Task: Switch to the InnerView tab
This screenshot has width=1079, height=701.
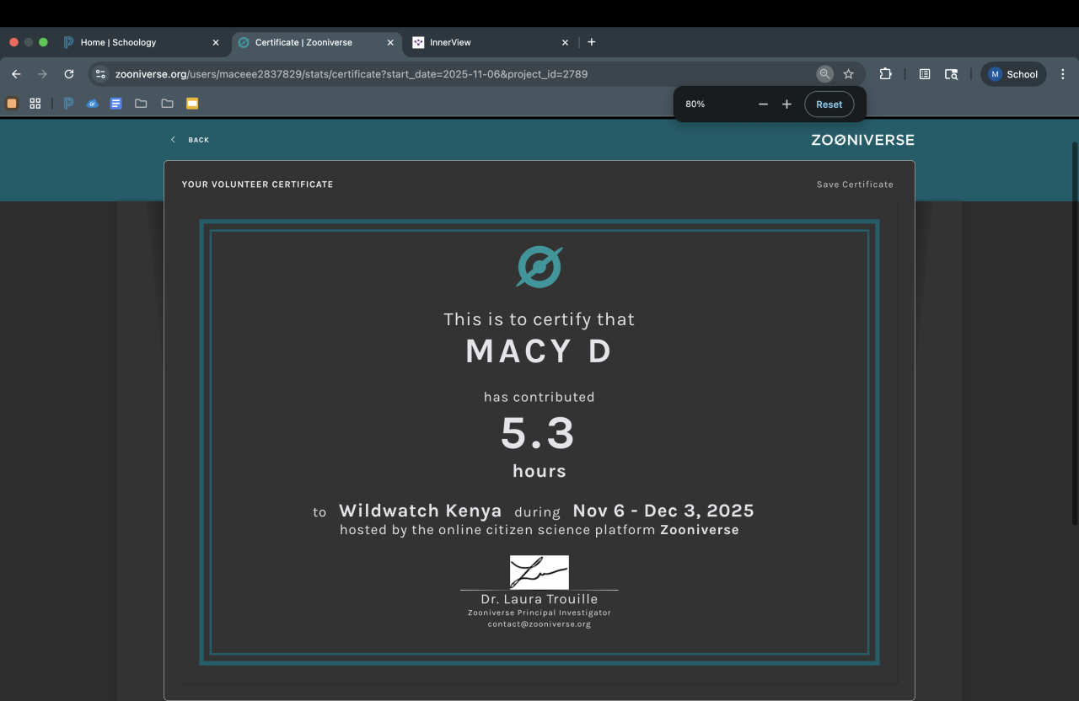Action: click(491, 42)
